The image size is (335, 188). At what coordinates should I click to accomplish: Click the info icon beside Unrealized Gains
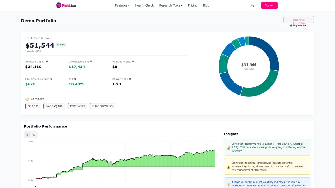[91, 62]
